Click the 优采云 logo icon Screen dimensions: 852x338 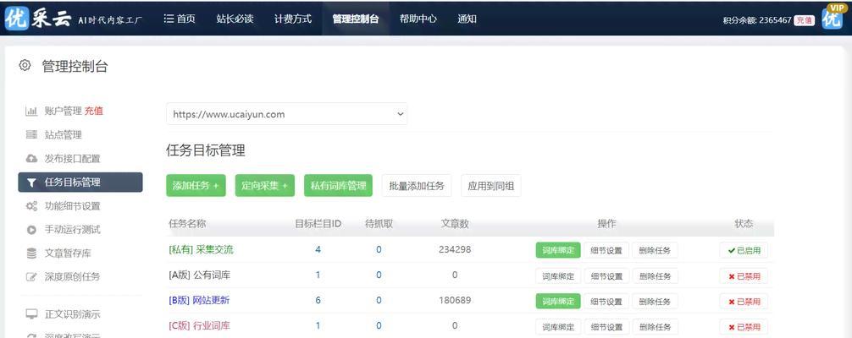[x=16, y=19]
